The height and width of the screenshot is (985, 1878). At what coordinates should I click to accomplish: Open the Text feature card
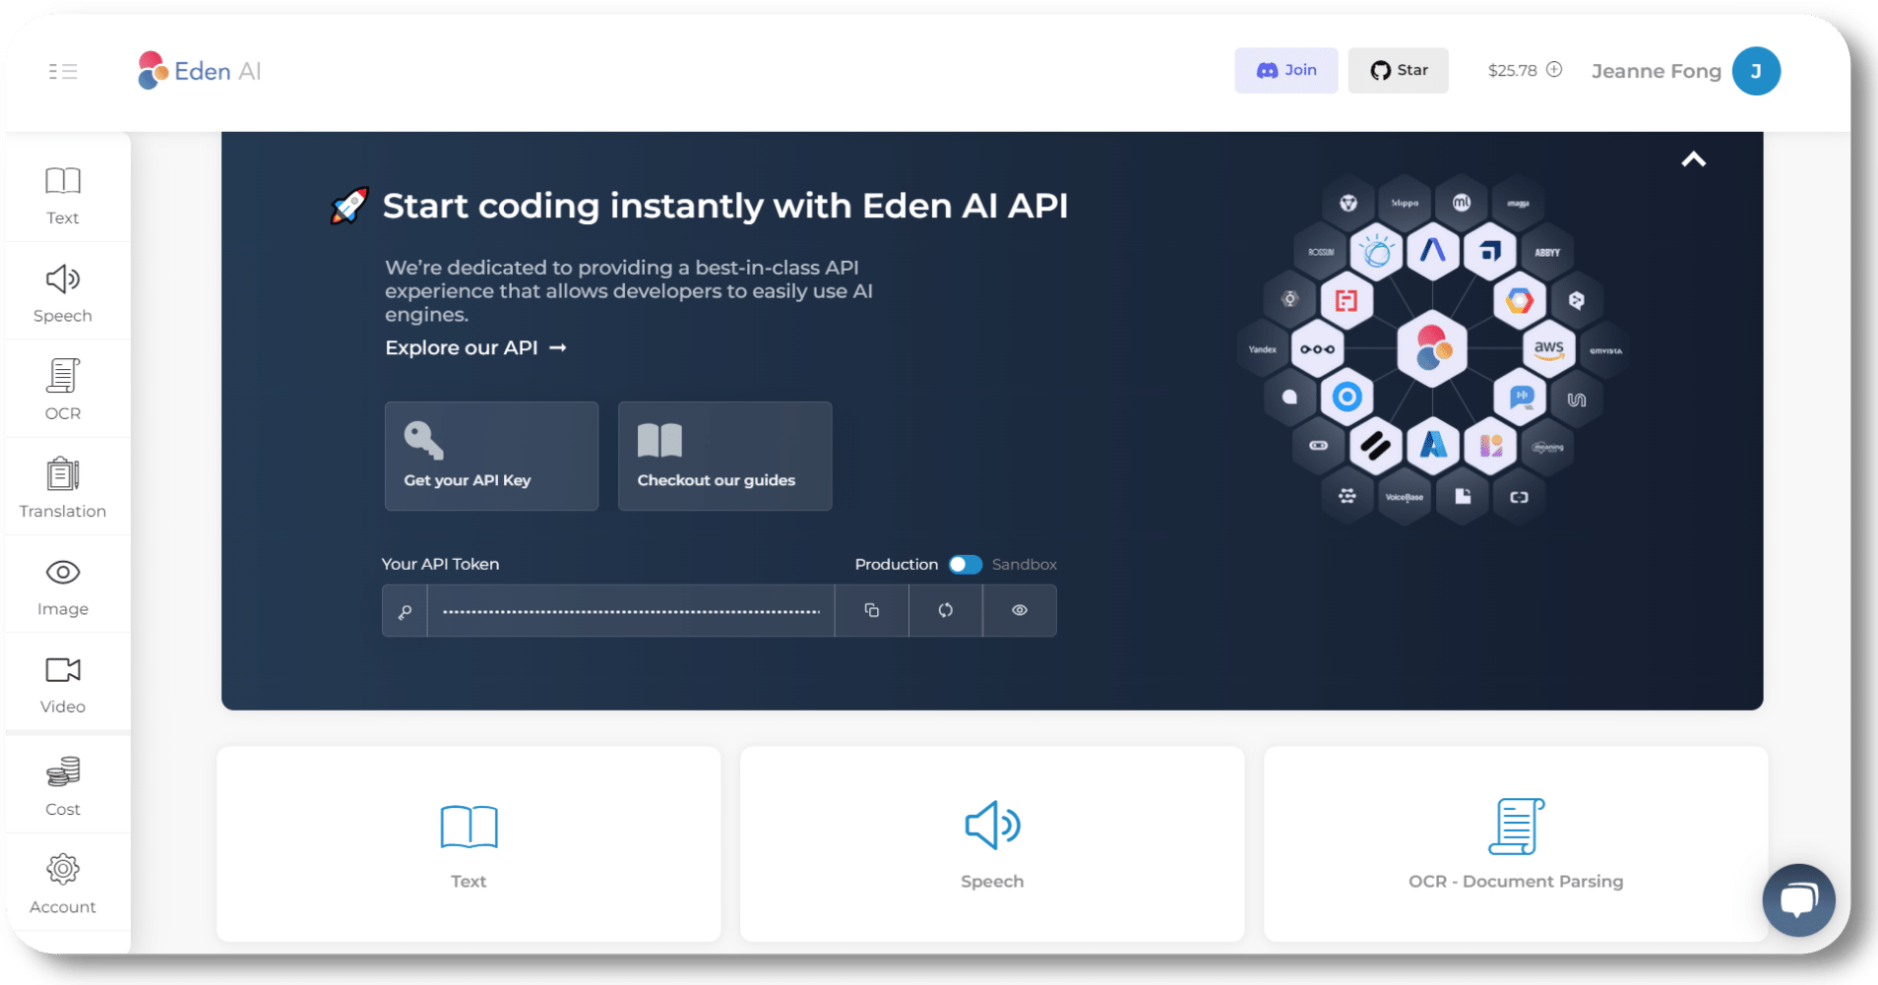pos(469,843)
